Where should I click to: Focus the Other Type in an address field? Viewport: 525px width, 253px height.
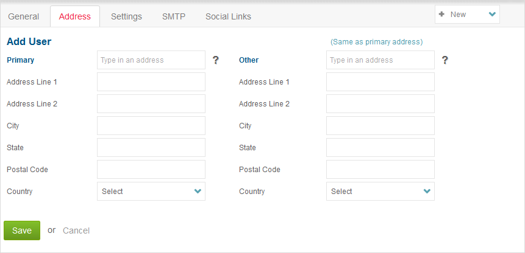380,60
